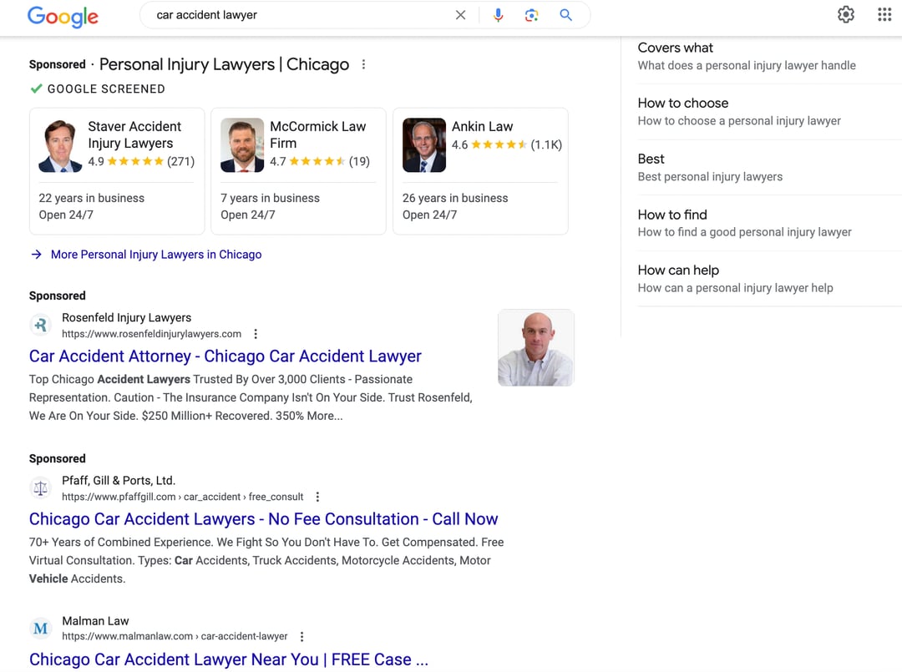Open Google Lens image search

coord(531,15)
